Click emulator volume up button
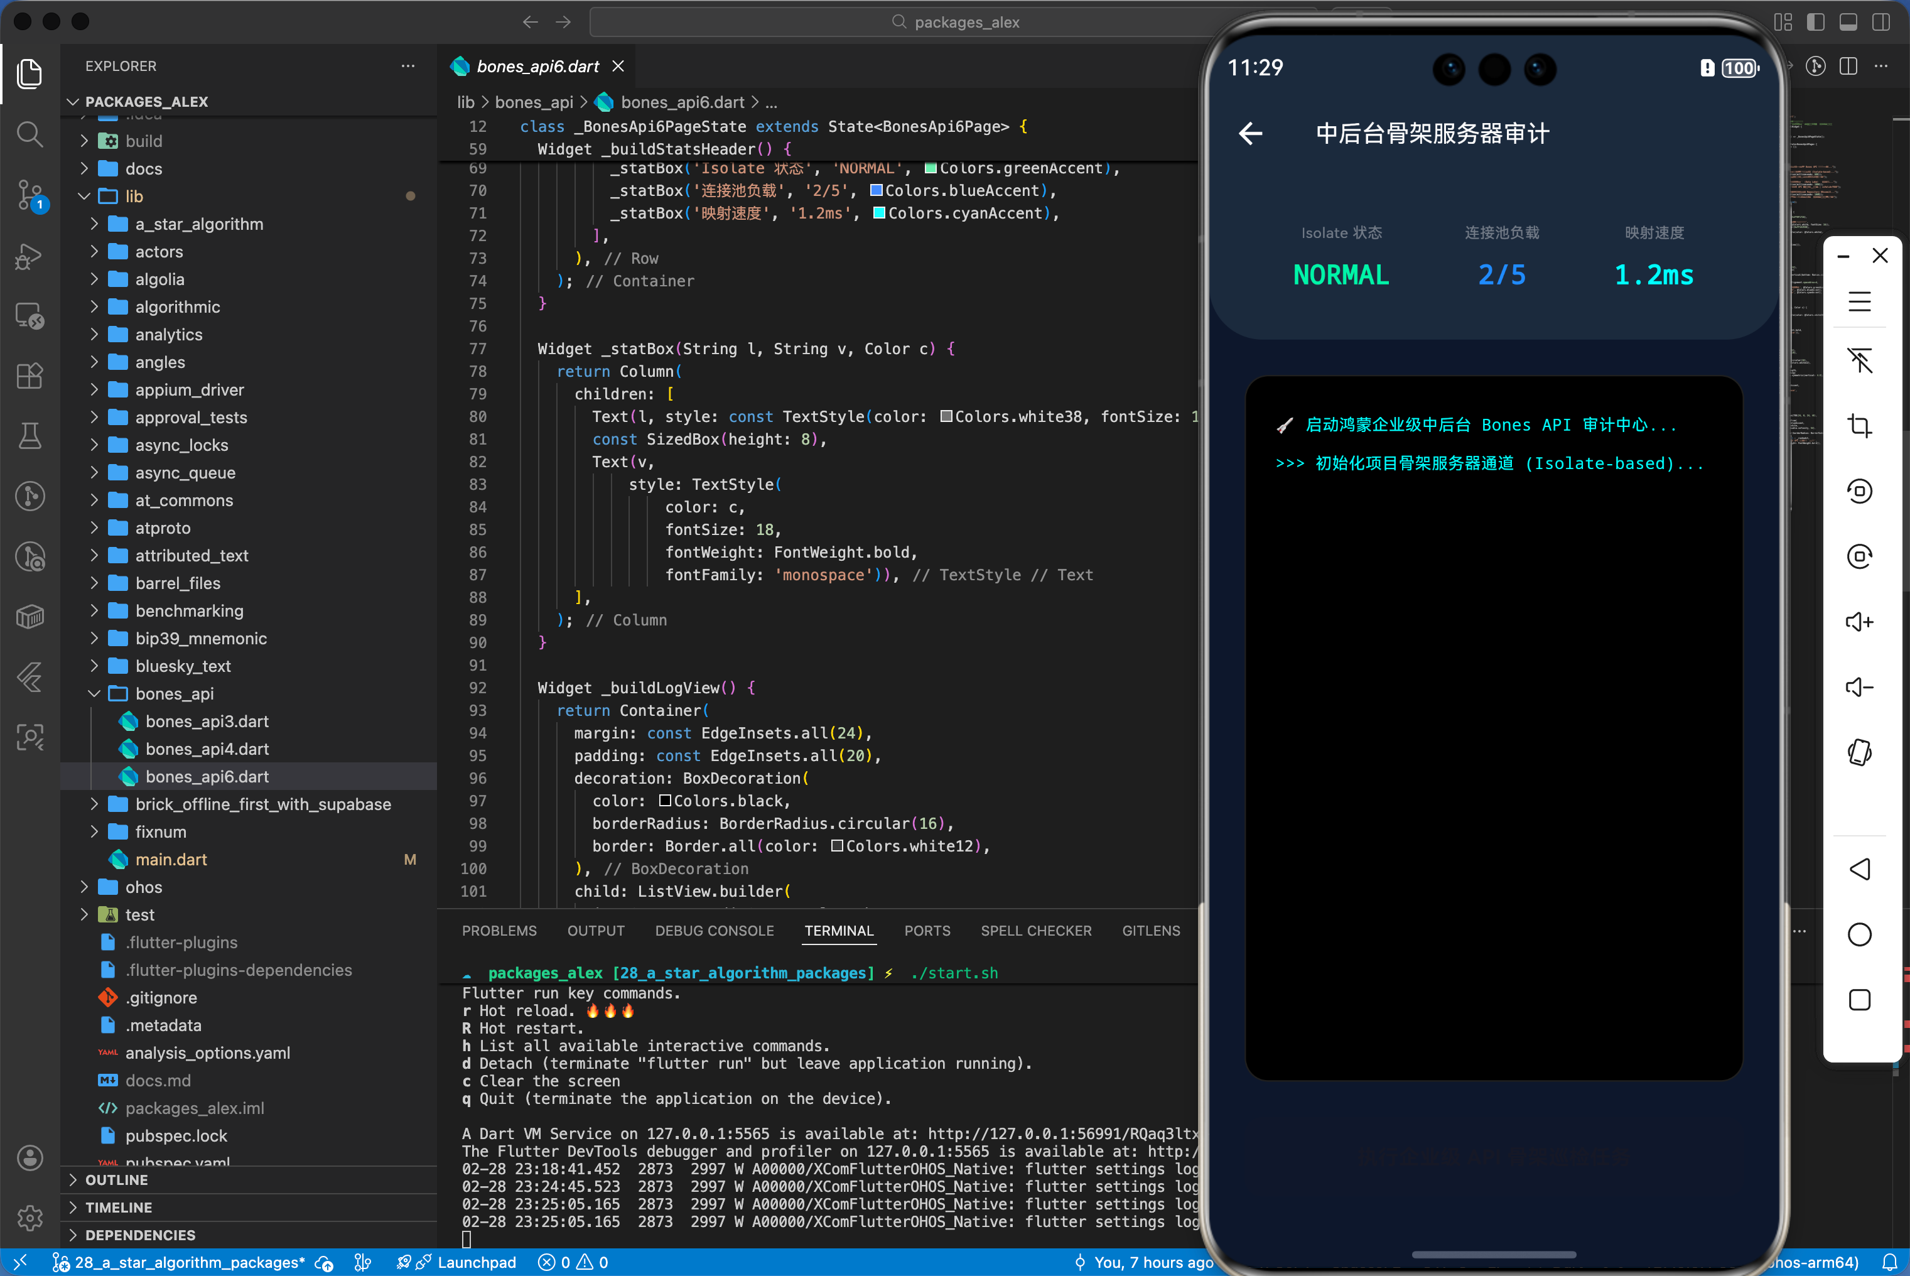Image resolution: width=1910 pixels, height=1276 pixels. tap(1859, 622)
